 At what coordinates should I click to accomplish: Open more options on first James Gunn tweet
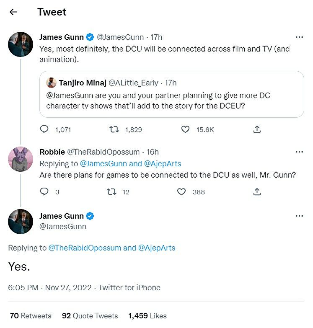point(299,37)
